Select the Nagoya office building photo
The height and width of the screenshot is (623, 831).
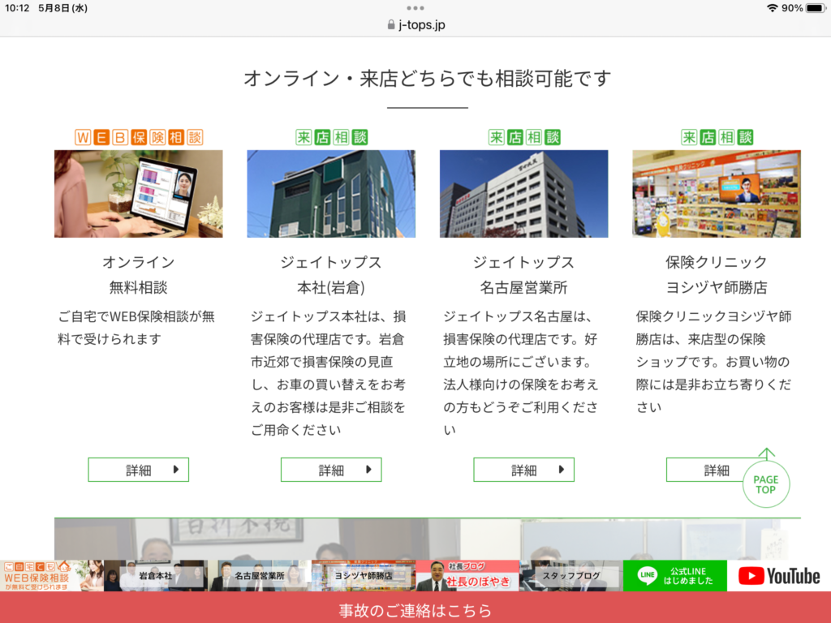pyautogui.click(x=523, y=194)
